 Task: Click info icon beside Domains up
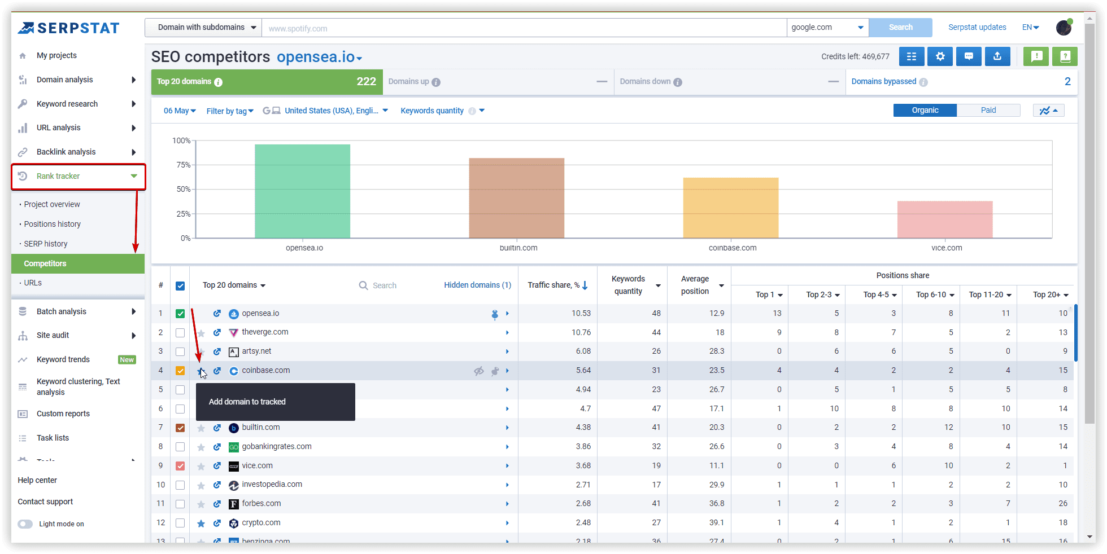(x=436, y=82)
